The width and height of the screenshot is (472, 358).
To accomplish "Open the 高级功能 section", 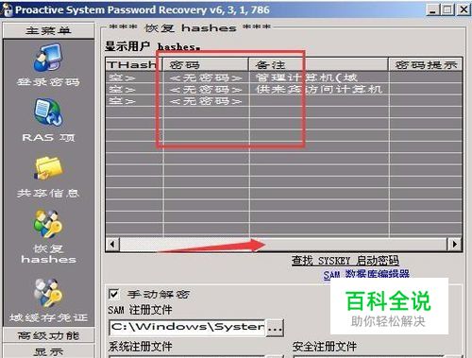I will [48, 335].
